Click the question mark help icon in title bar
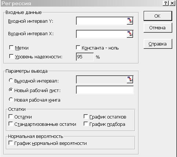The height and width of the screenshot is (157, 177). (x=166, y=3)
